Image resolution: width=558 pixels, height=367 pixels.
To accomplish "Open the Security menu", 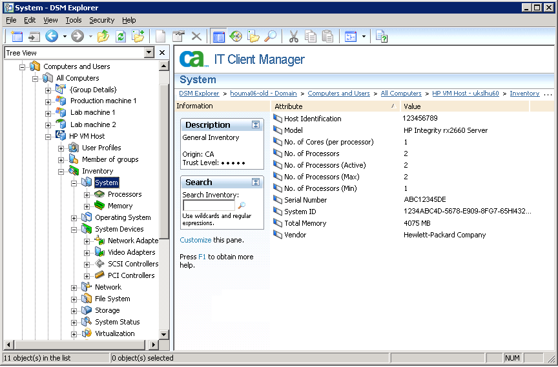I will [x=101, y=20].
